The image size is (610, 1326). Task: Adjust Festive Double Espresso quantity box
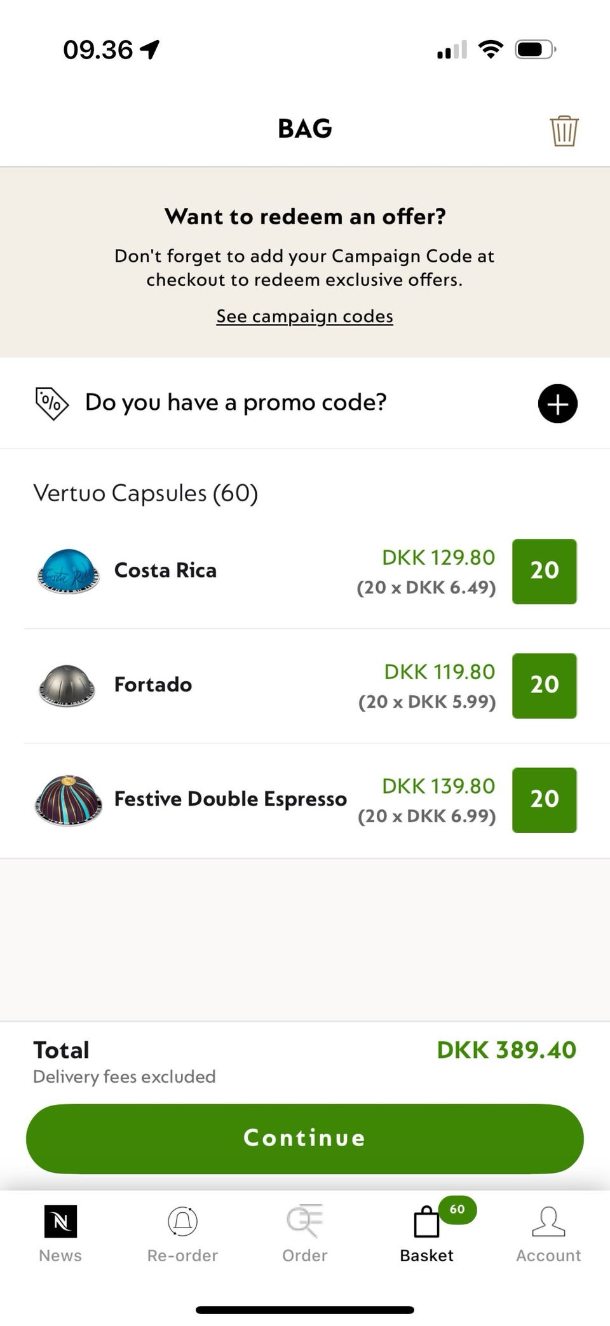(x=544, y=800)
